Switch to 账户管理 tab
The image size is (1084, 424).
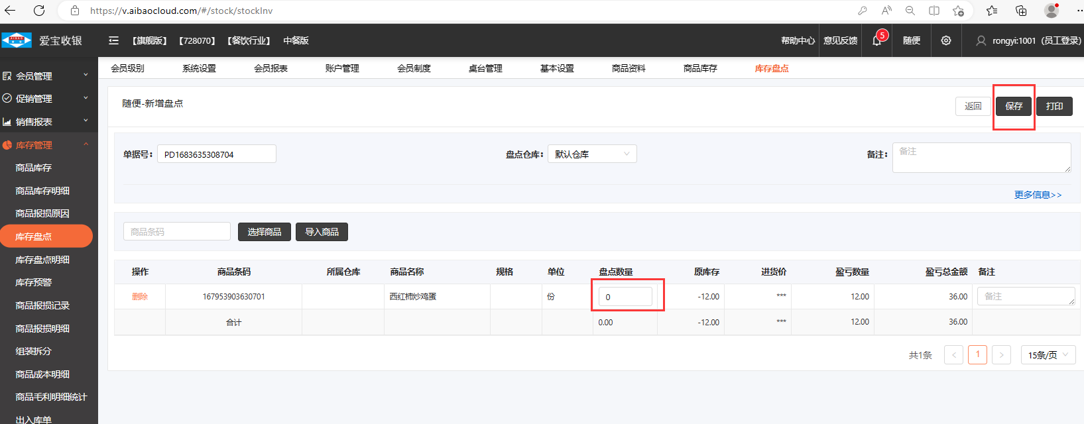tap(342, 68)
